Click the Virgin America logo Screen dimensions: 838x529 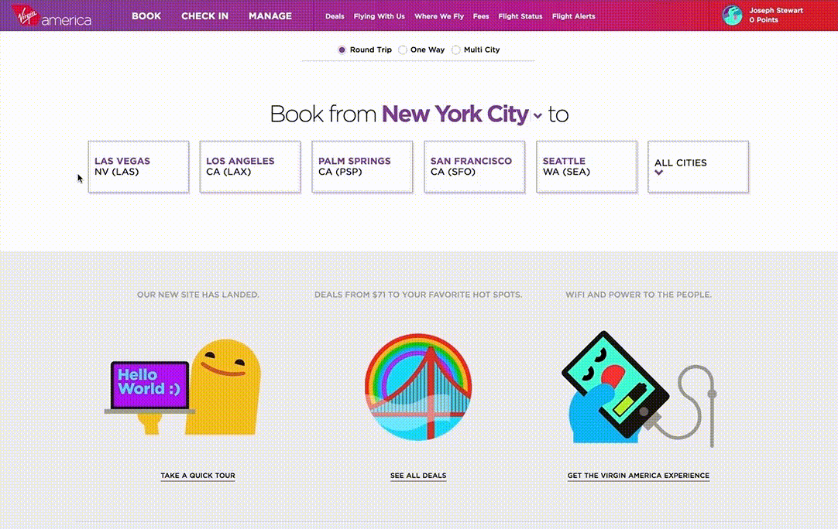51,15
